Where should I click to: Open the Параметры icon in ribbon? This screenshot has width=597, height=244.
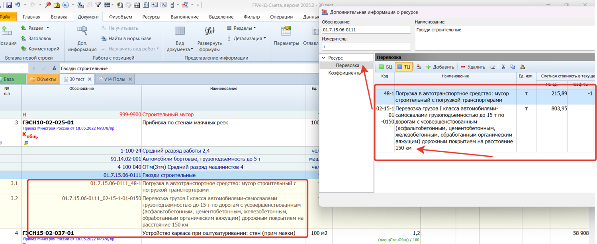tap(286, 31)
